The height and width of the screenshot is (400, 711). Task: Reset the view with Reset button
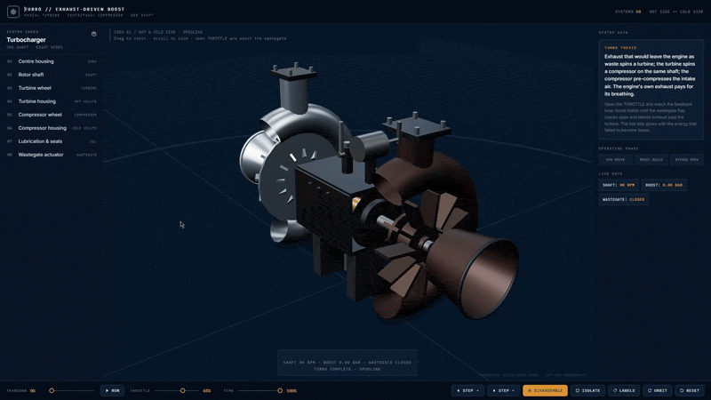coord(690,390)
